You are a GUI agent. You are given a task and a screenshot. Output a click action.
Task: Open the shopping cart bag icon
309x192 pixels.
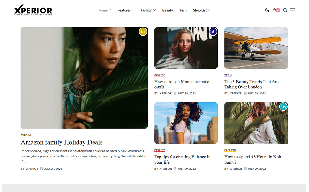(x=274, y=10)
